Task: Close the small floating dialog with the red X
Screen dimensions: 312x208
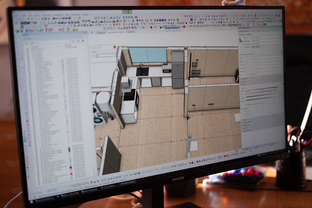Action: 114,48
